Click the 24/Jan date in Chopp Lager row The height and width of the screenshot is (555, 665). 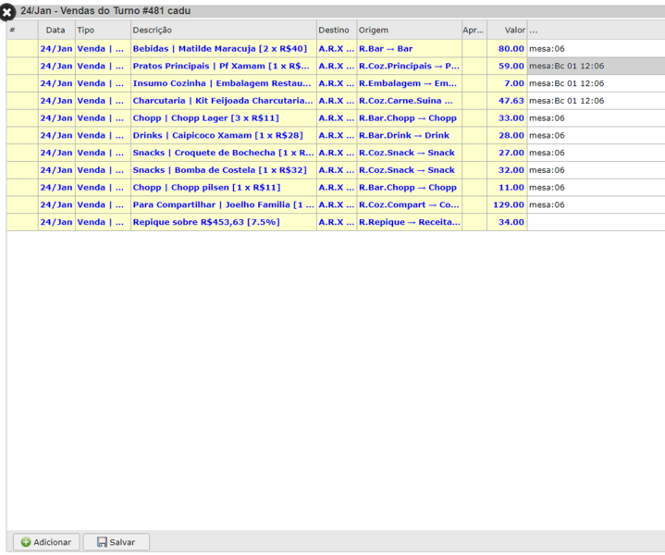tap(56, 118)
